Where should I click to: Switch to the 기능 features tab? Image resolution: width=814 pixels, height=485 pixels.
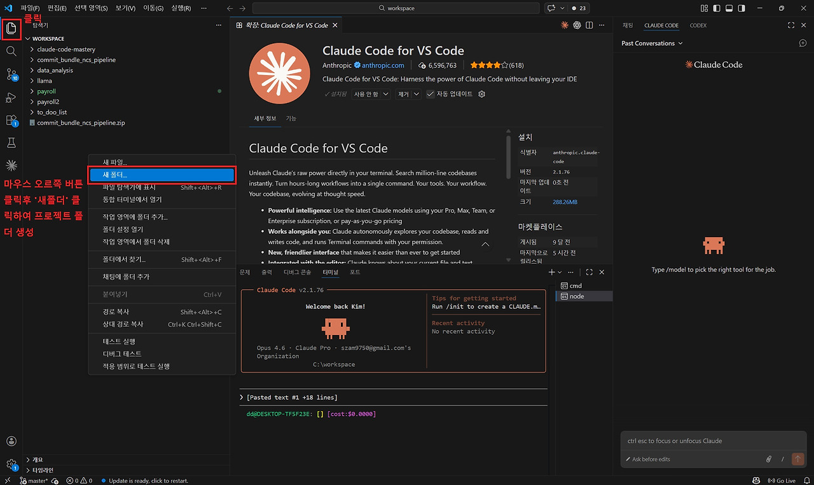point(291,118)
